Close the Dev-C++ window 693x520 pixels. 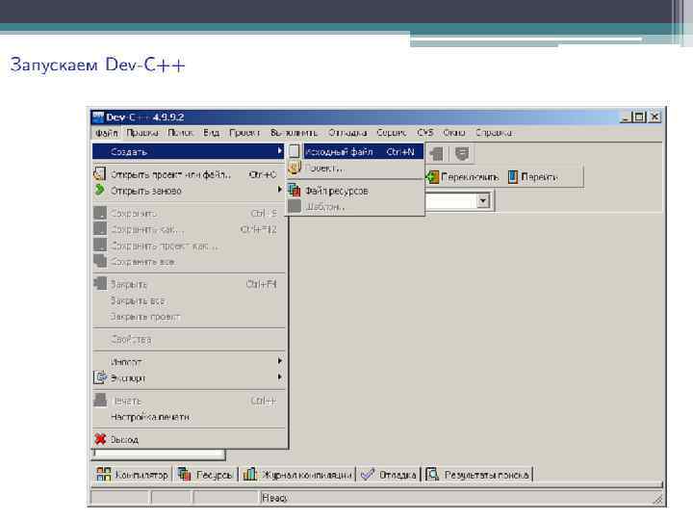(655, 117)
